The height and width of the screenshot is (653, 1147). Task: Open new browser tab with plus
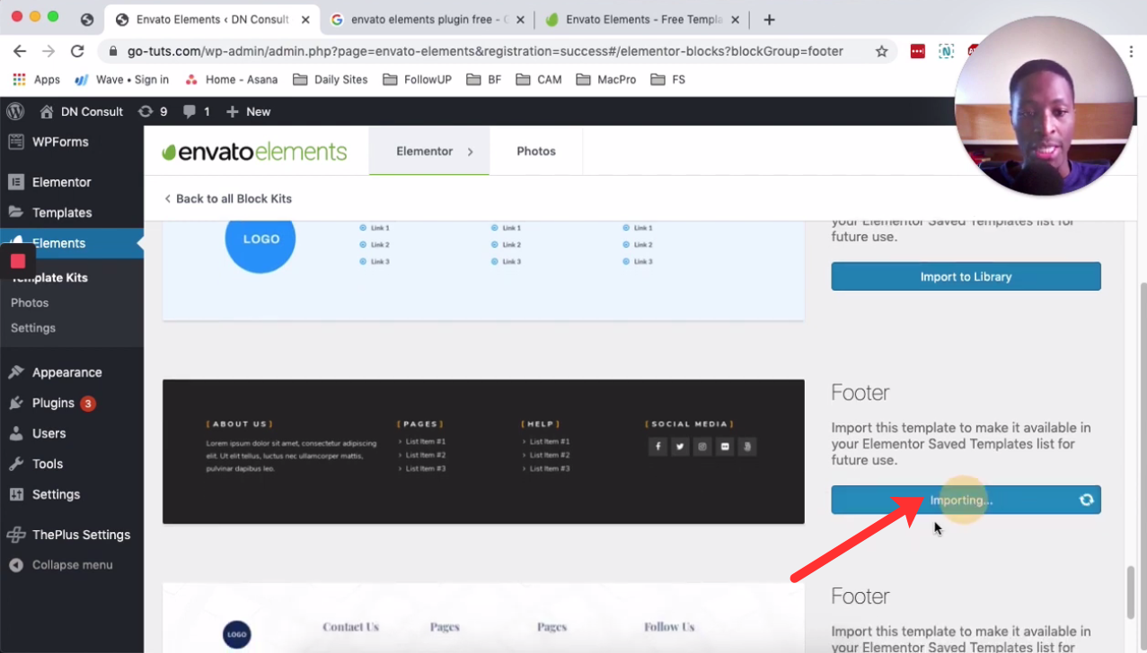tap(769, 19)
